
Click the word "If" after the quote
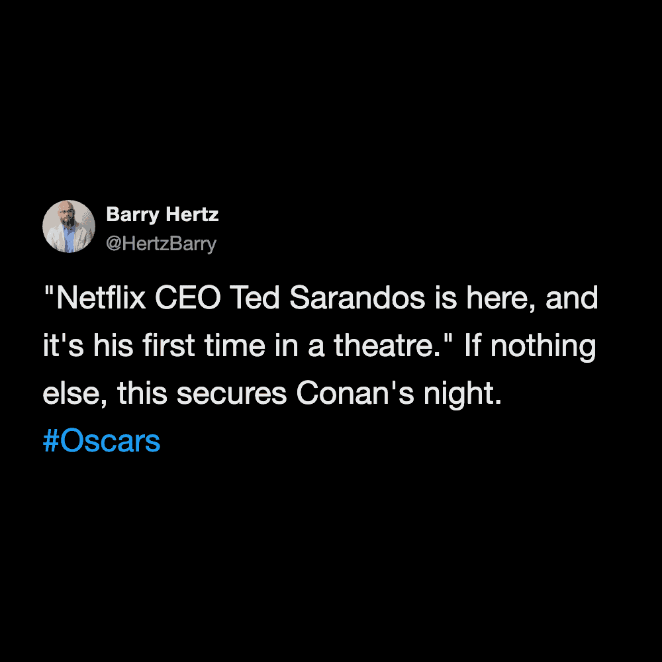click(x=471, y=346)
